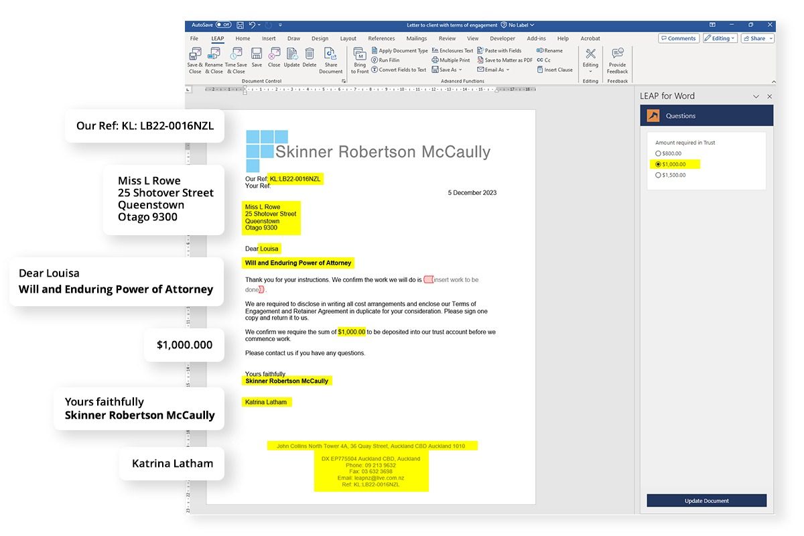Open the Draw tab

pos(293,38)
